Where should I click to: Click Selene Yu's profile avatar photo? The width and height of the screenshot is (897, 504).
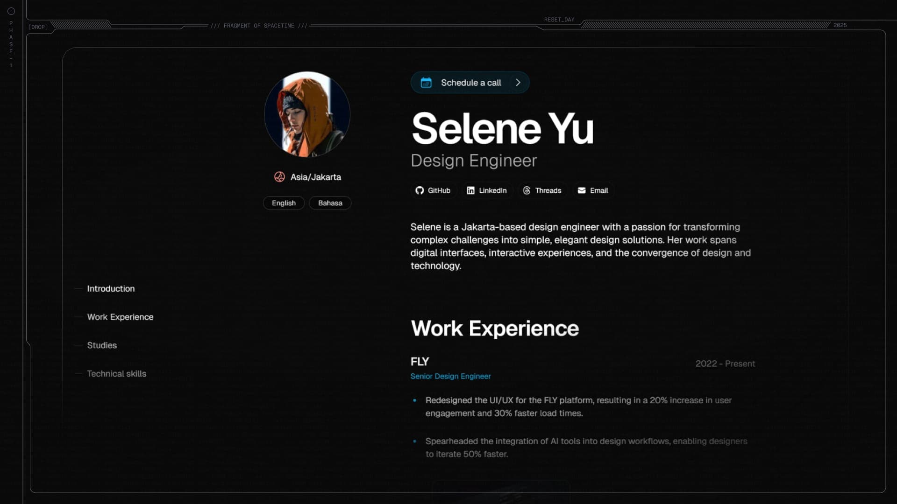pyautogui.click(x=307, y=114)
